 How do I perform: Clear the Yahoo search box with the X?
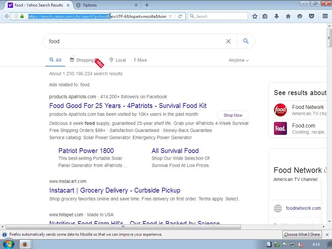tap(228, 41)
